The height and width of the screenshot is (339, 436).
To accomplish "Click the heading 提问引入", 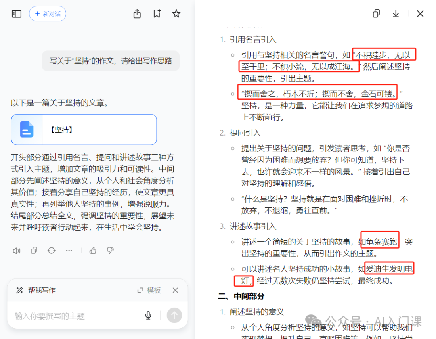I will pyautogui.click(x=245, y=133).
